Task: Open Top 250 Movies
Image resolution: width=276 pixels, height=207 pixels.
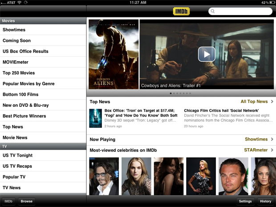Action: point(43,73)
